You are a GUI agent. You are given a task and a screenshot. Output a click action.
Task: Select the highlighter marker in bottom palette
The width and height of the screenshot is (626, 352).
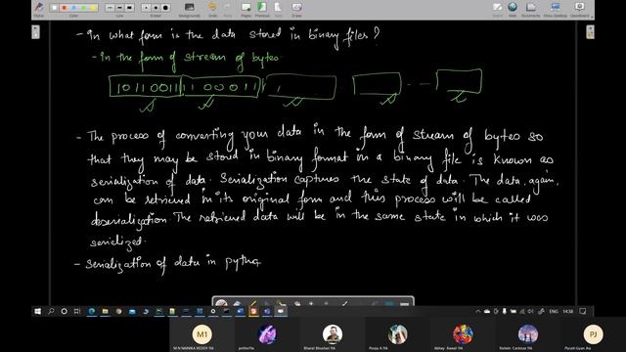tap(252, 304)
